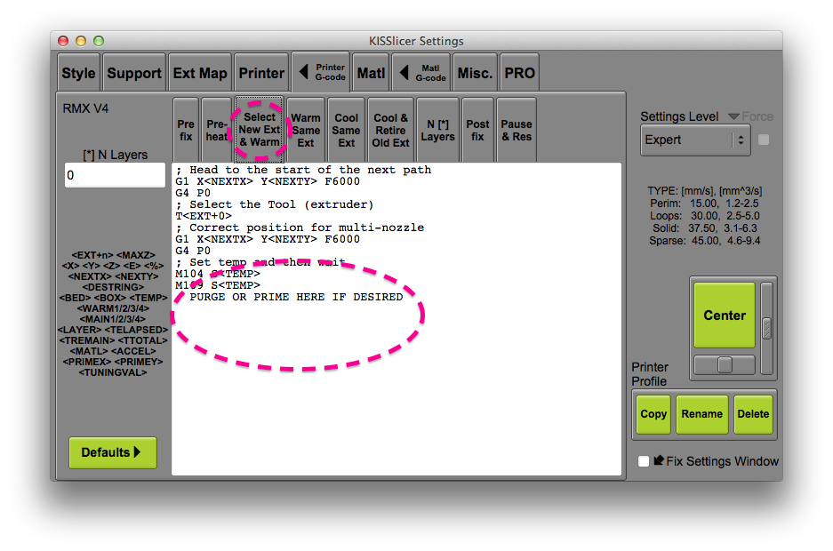Click the 'Sparse: 45.00, 4.6-9.4' speed line
The width and height of the screenshot is (833, 551).
click(704, 241)
